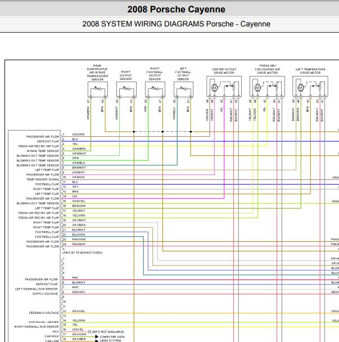Click the BRN/GRN wire label at pin 16

(79, 206)
